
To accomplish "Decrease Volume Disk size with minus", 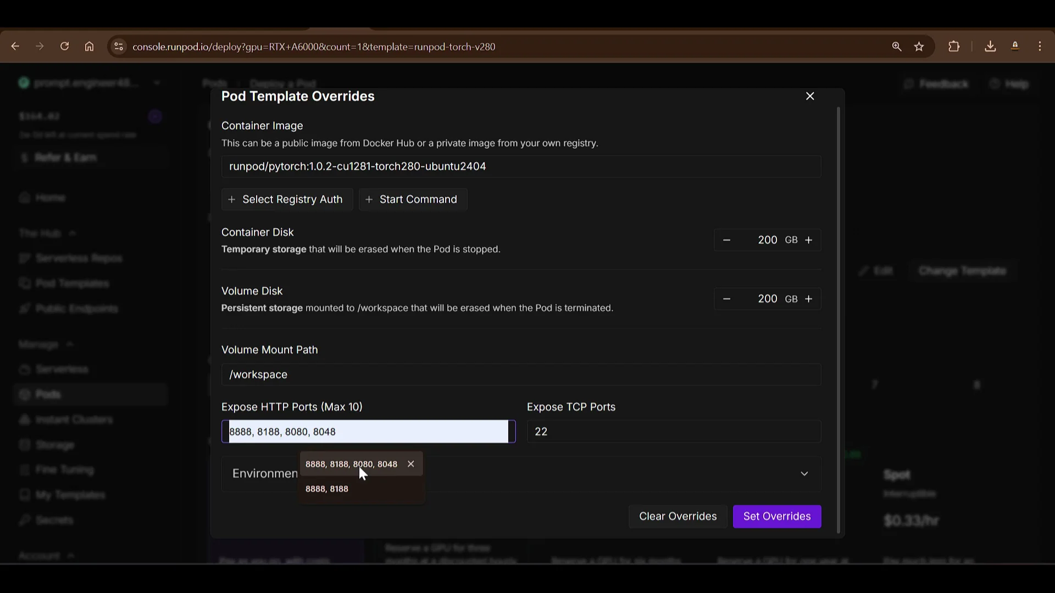I will [x=726, y=299].
